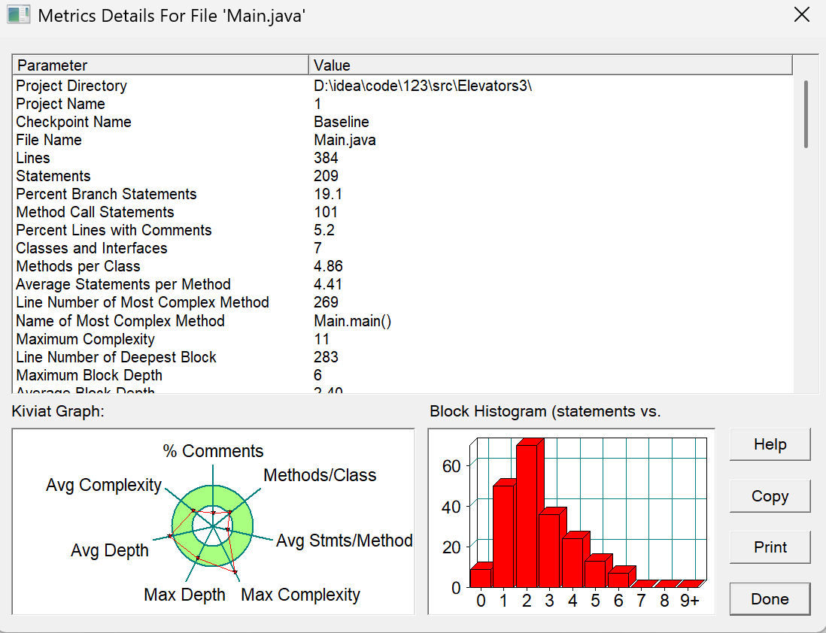
Task: Select Methods per Class row
Action: tap(402, 266)
